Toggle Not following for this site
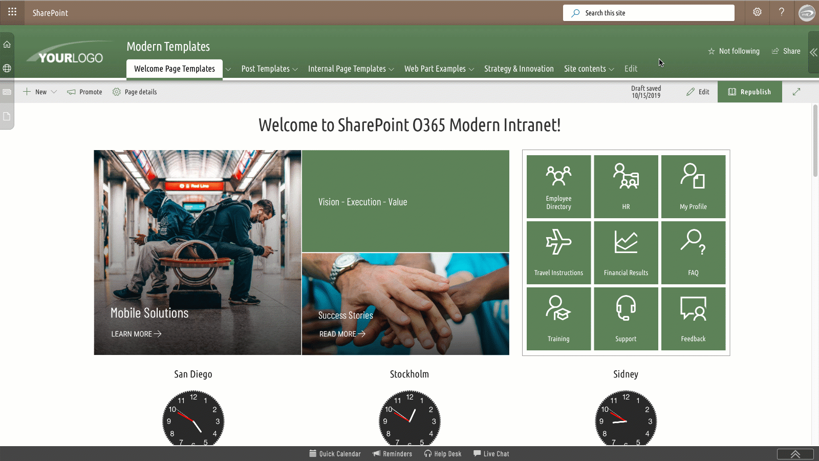Viewport: 819px width, 461px height. pos(734,51)
